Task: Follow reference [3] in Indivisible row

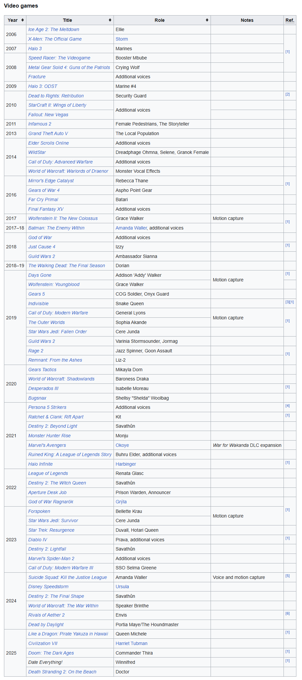Action: click(x=287, y=302)
